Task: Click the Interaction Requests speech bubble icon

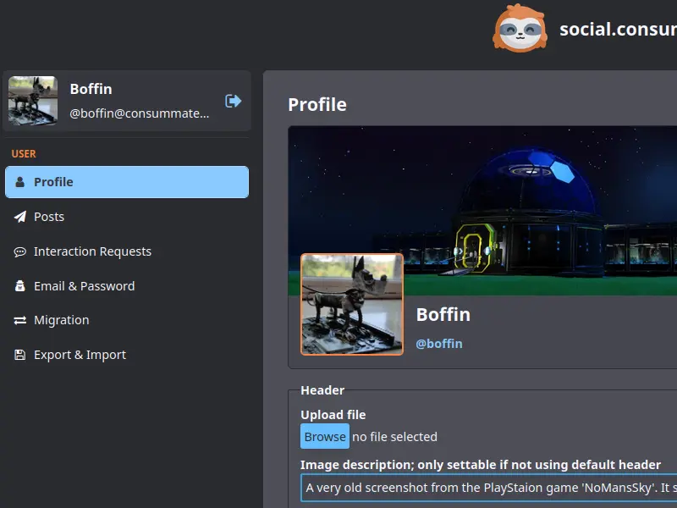Action: (20, 251)
